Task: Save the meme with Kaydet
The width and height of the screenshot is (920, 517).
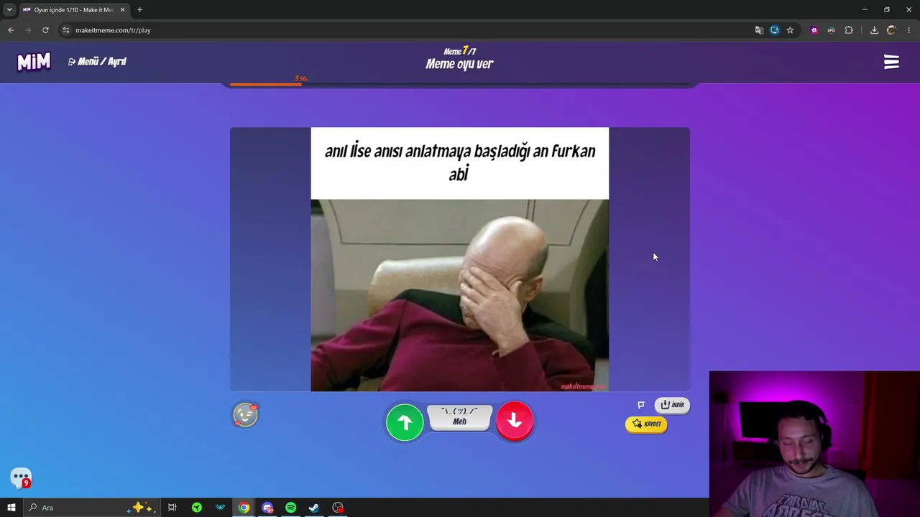Action: (x=646, y=424)
